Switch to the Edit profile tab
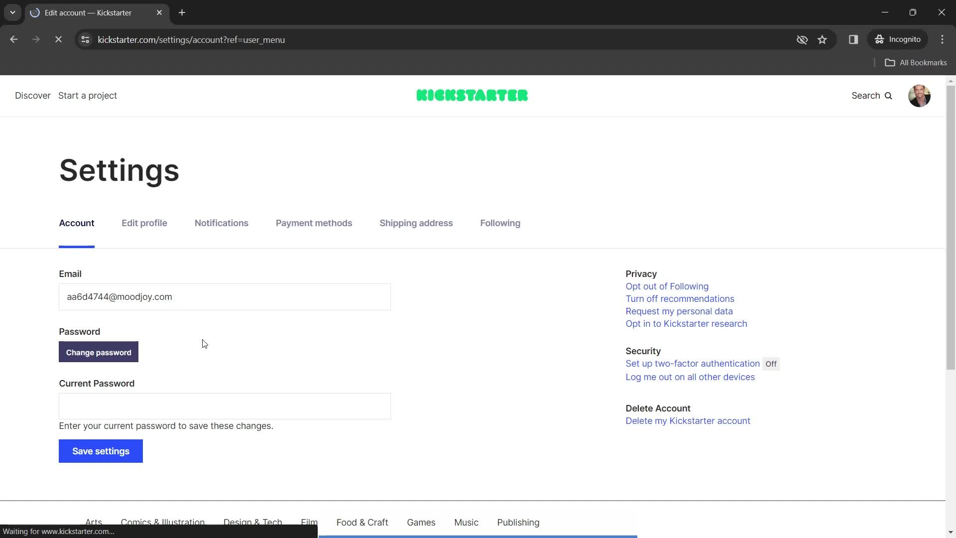Screen dimensions: 956x538 click(144, 223)
